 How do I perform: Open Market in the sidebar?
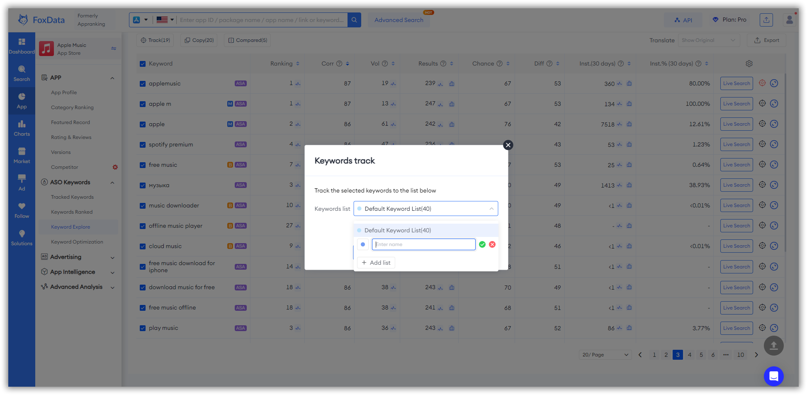coord(22,156)
